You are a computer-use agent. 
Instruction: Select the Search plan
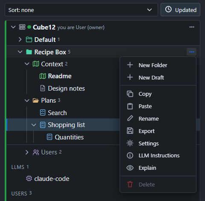pyautogui.click(x=57, y=113)
